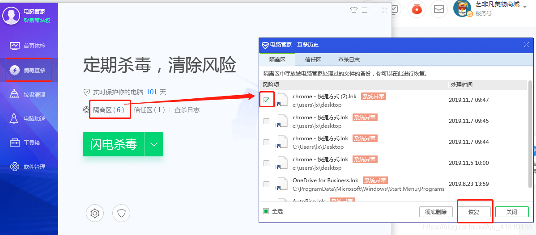536x235 pixels.
Task: Click the C:\Users\lx\Desktop path text
Action: (x=318, y=147)
